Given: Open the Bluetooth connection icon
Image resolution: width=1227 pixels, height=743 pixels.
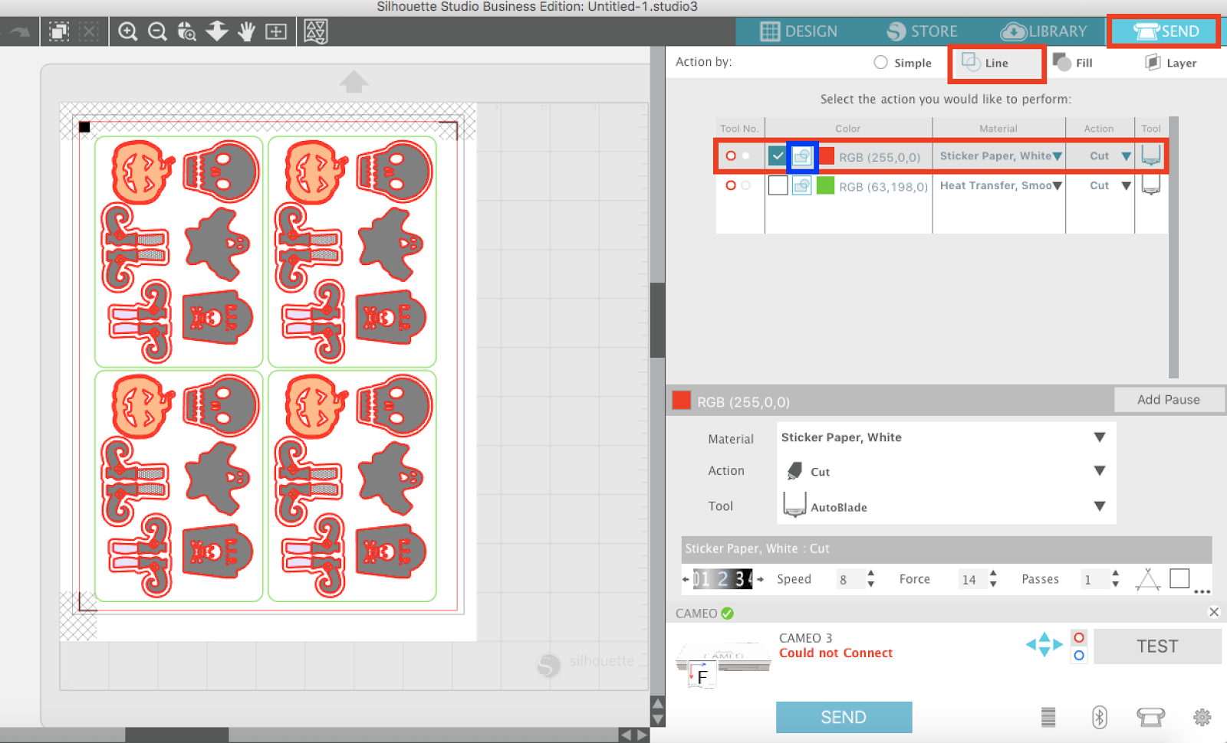Looking at the screenshot, I should click(1099, 717).
